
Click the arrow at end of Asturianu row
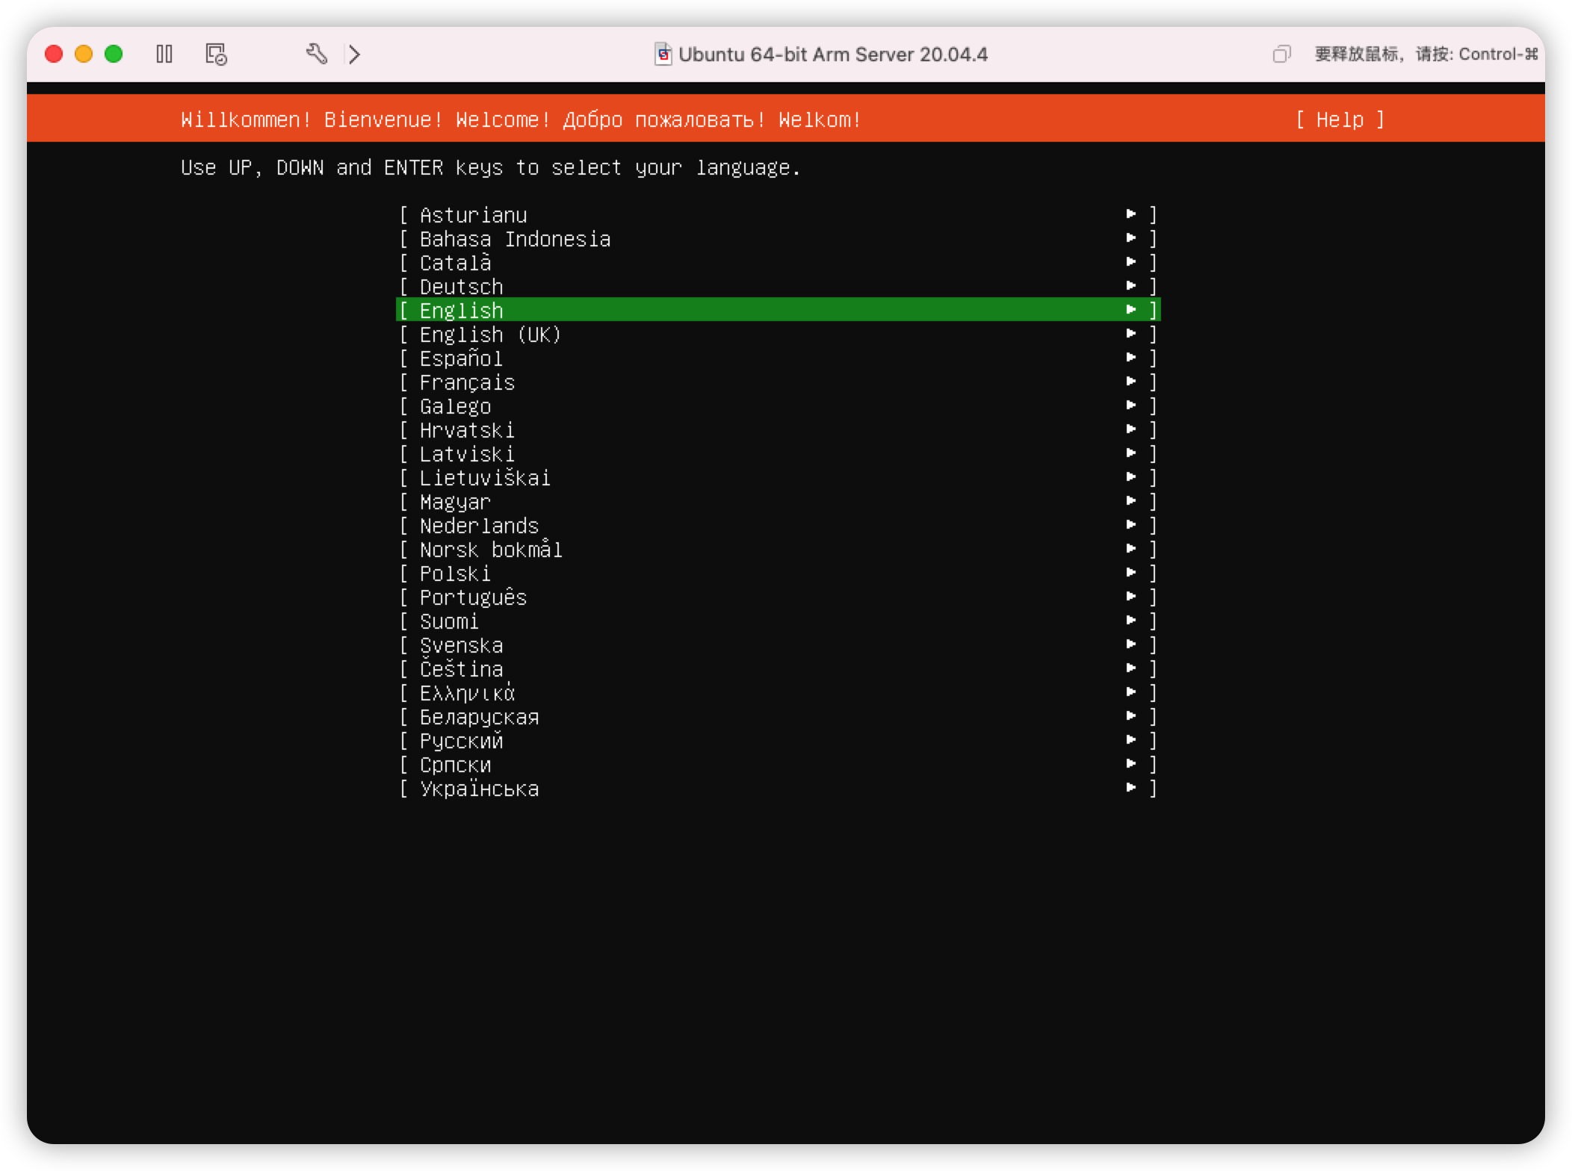pyautogui.click(x=1131, y=214)
